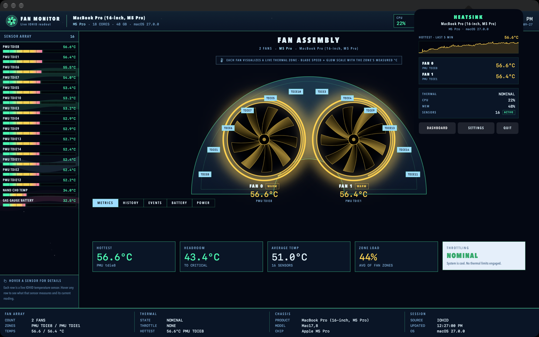Click the Fan 0 graphic
The width and height of the screenshot is (539, 337).
(264, 139)
